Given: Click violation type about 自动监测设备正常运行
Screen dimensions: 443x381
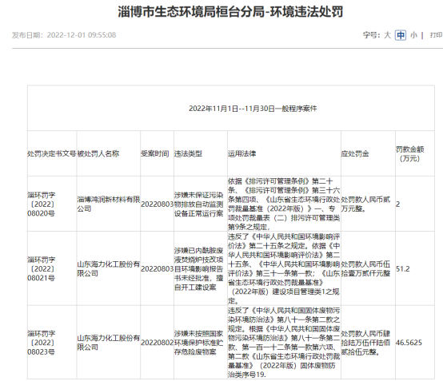Looking at the screenshot, I should (x=199, y=204).
